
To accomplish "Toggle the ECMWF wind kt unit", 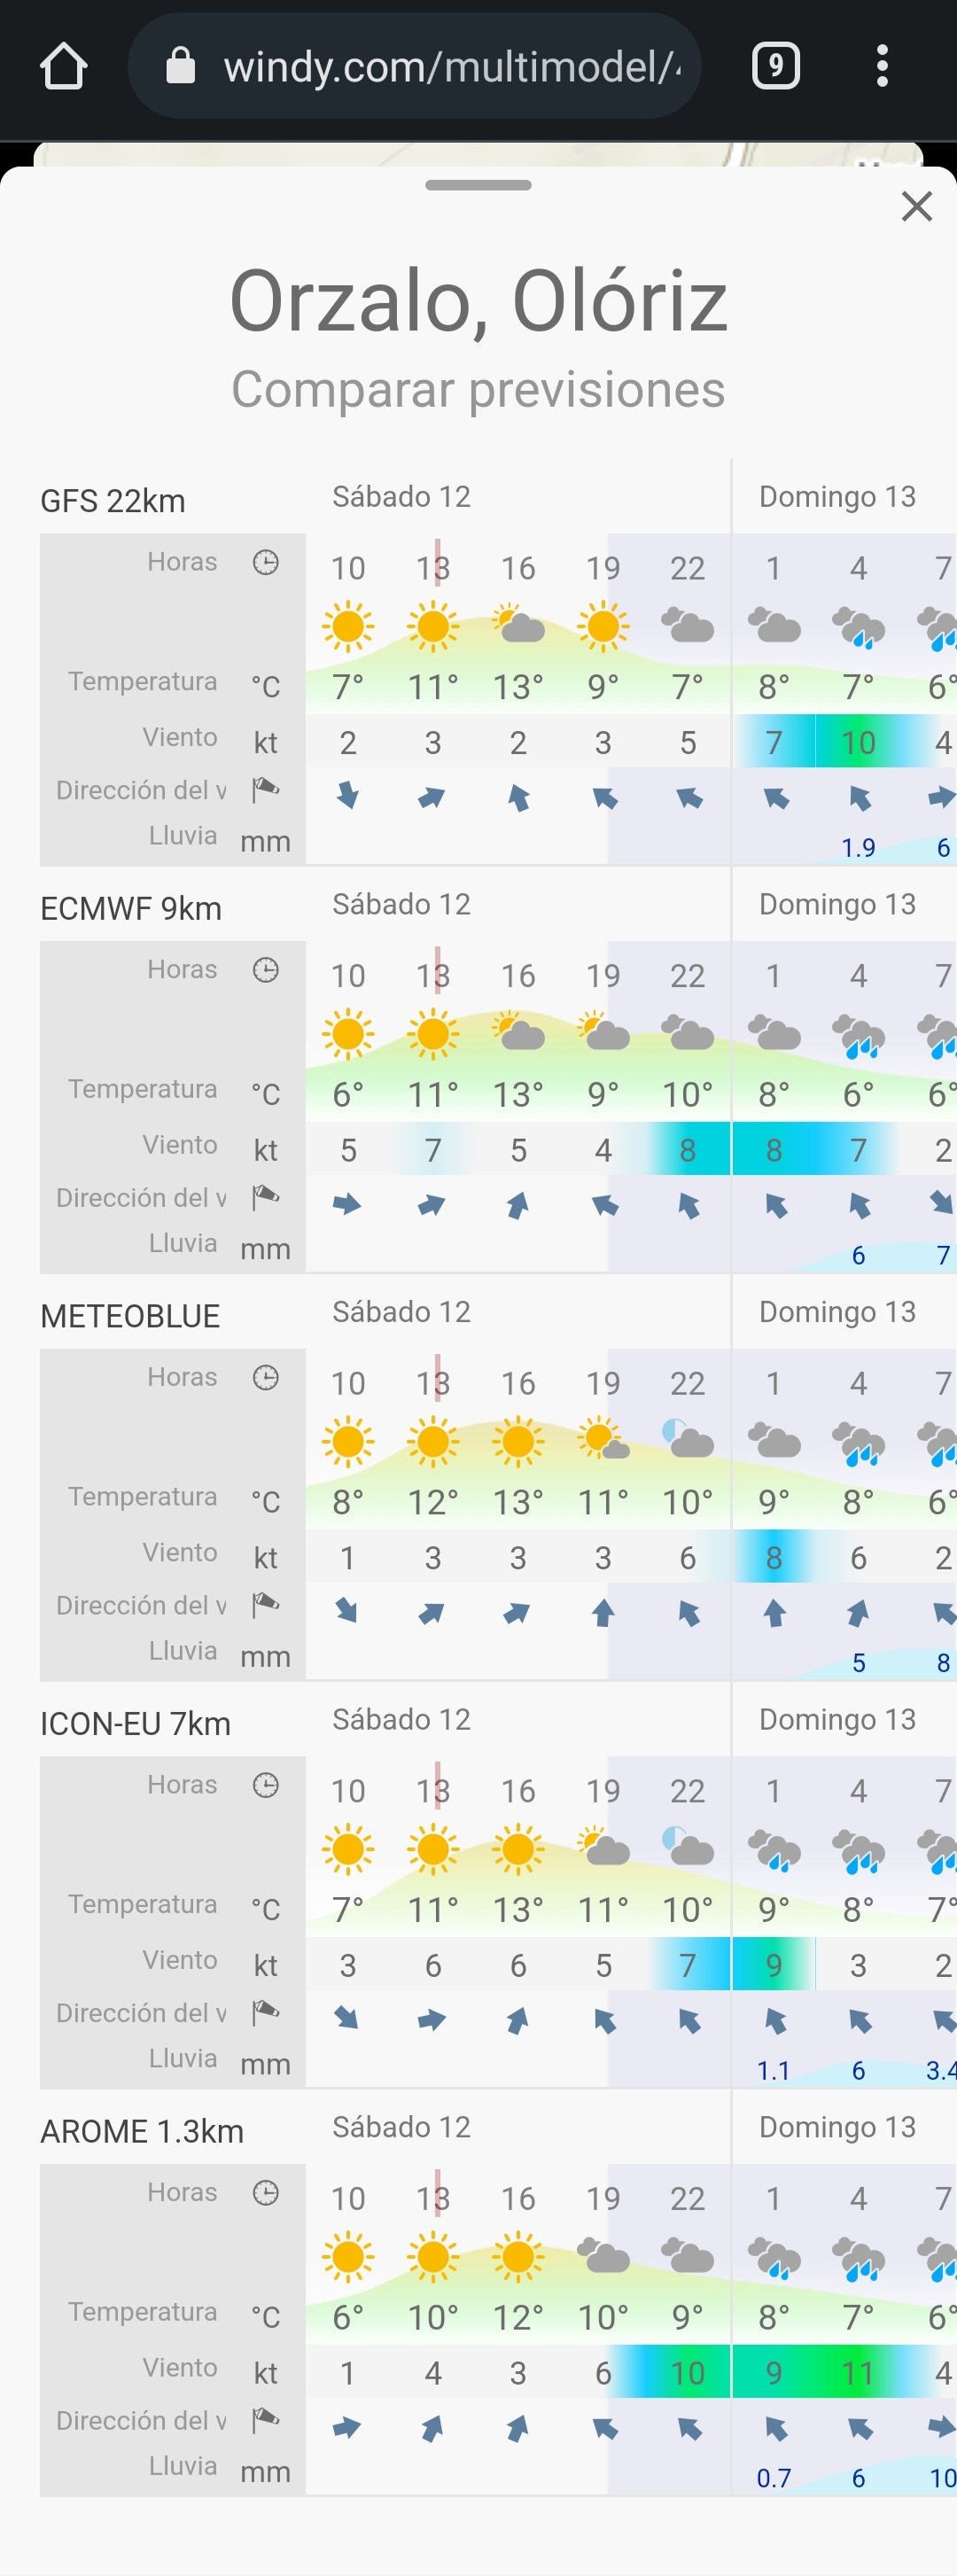I will [x=265, y=1150].
